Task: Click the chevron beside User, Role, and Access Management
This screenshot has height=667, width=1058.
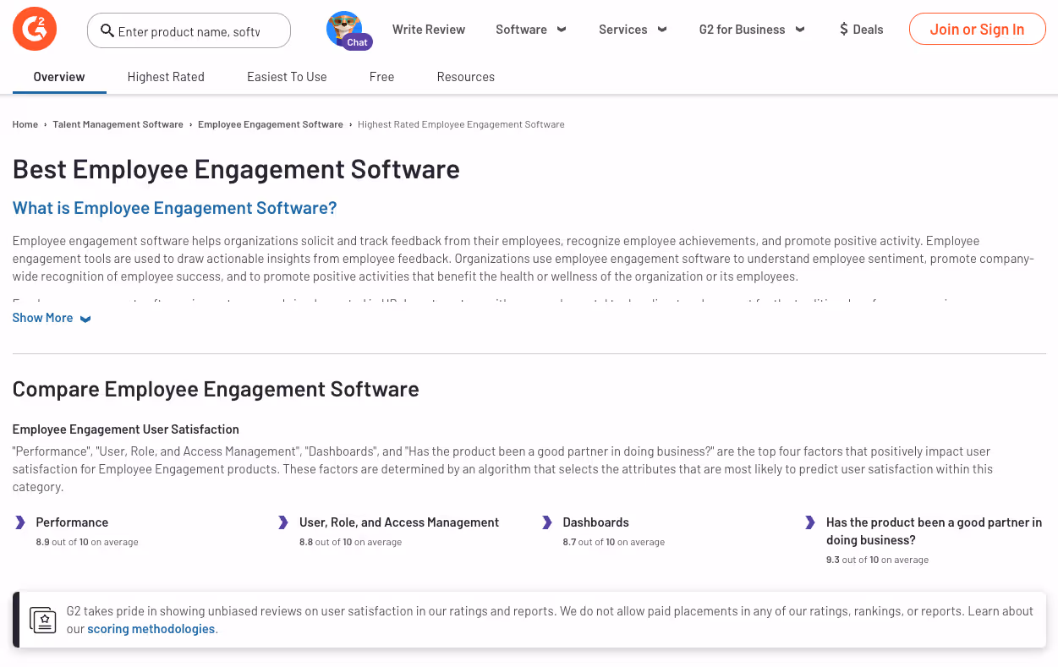Action: click(x=283, y=522)
